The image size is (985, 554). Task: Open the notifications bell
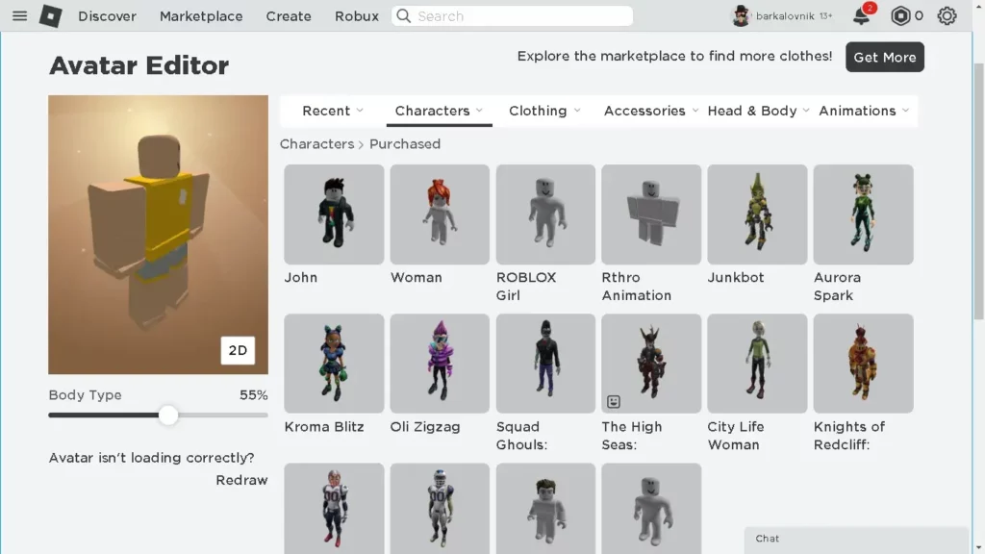click(x=861, y=15)
